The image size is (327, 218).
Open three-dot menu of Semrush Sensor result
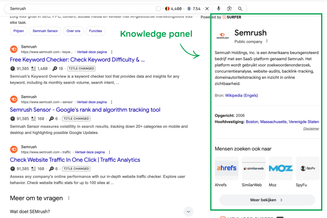pos(111,102)
